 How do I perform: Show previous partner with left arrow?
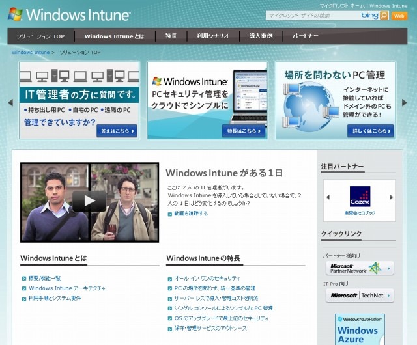coord(328,197)
